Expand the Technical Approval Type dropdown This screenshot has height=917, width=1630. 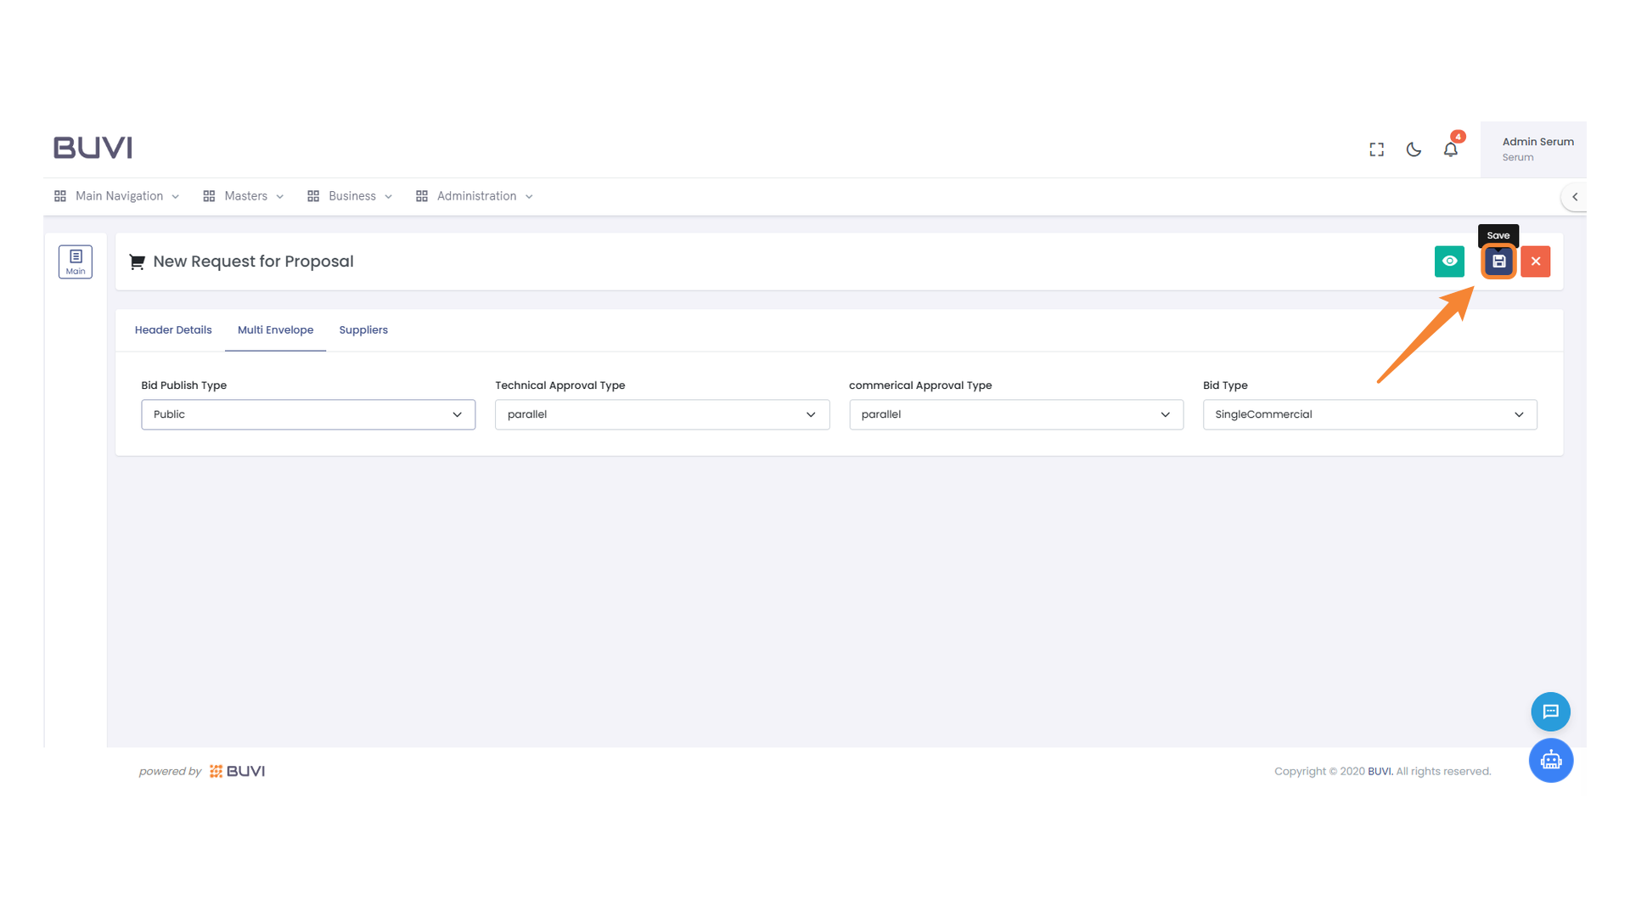pos(661,414)
